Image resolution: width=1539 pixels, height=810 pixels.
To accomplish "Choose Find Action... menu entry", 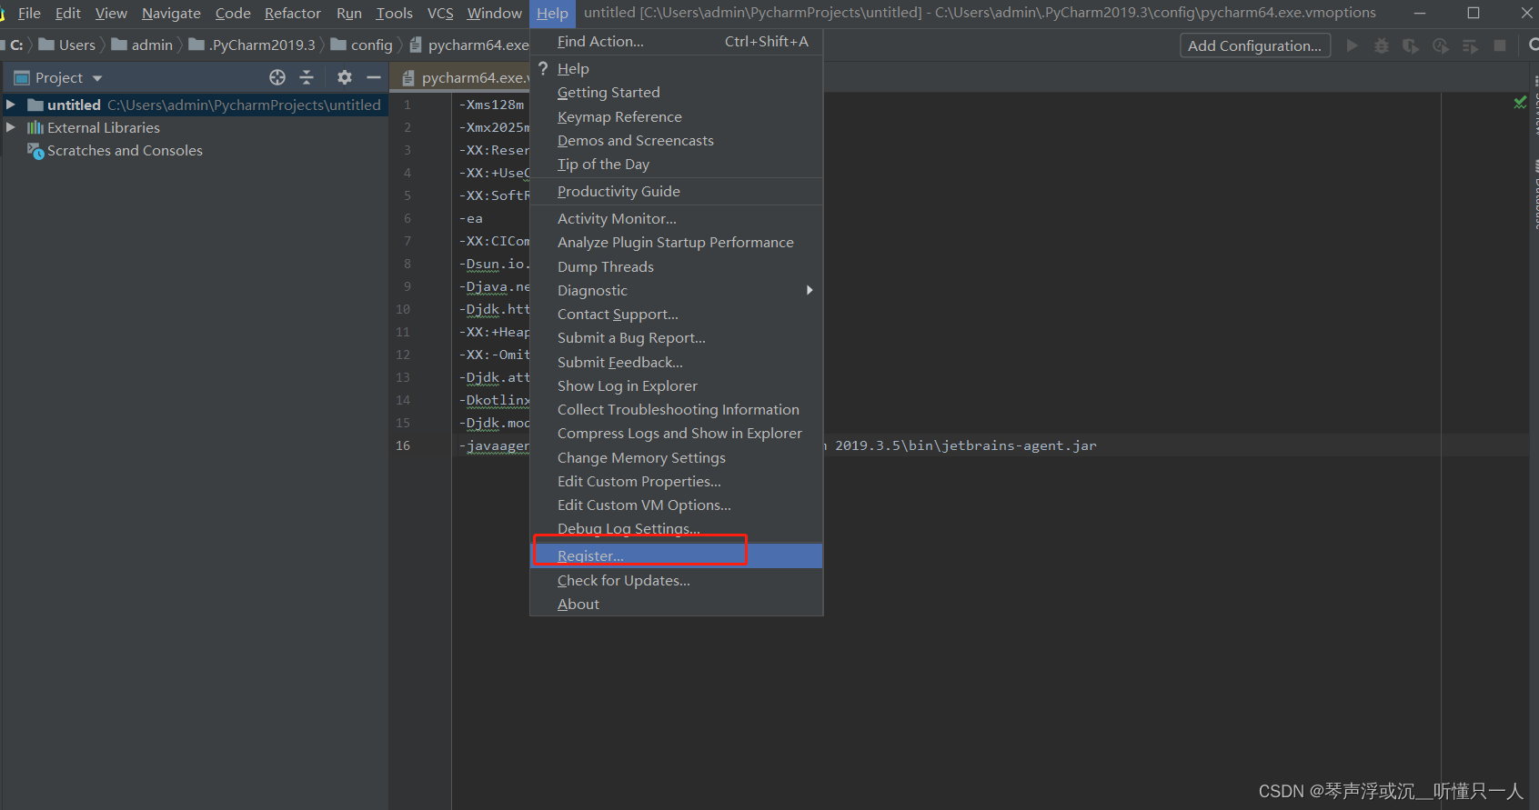I will (676, 42).
